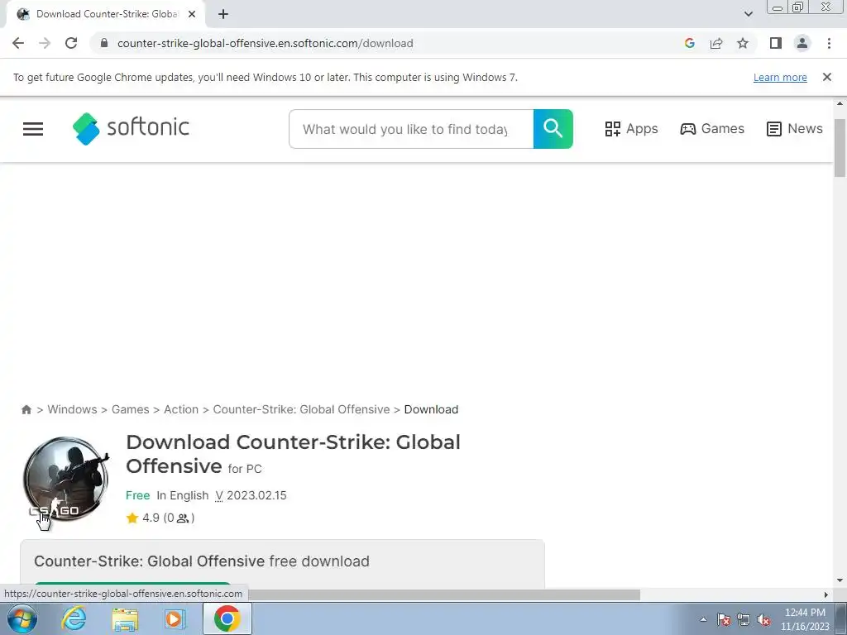847x635 pixels.
Task: Open the Apps menu item
Action: (x=631, y=128)
